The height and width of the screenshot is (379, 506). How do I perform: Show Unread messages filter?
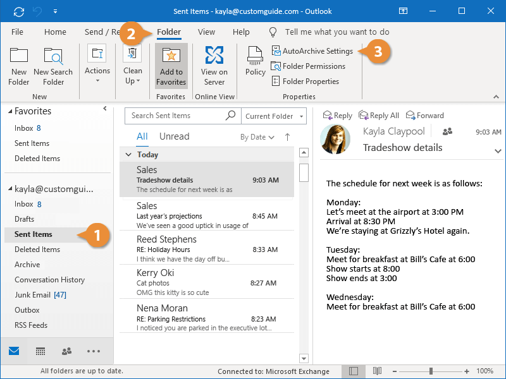pyautogui.click(x=175, y=136)
